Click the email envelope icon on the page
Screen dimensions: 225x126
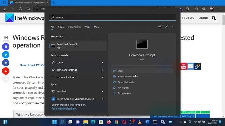tap(191, 66)
